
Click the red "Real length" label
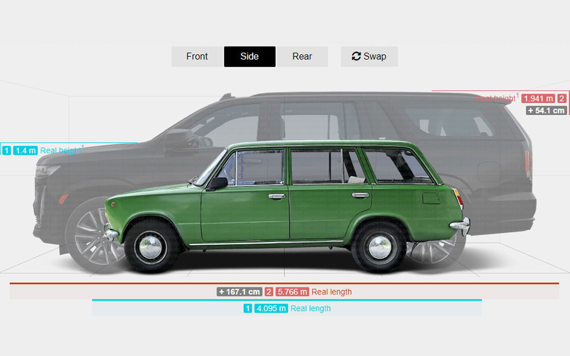point(331,292)
